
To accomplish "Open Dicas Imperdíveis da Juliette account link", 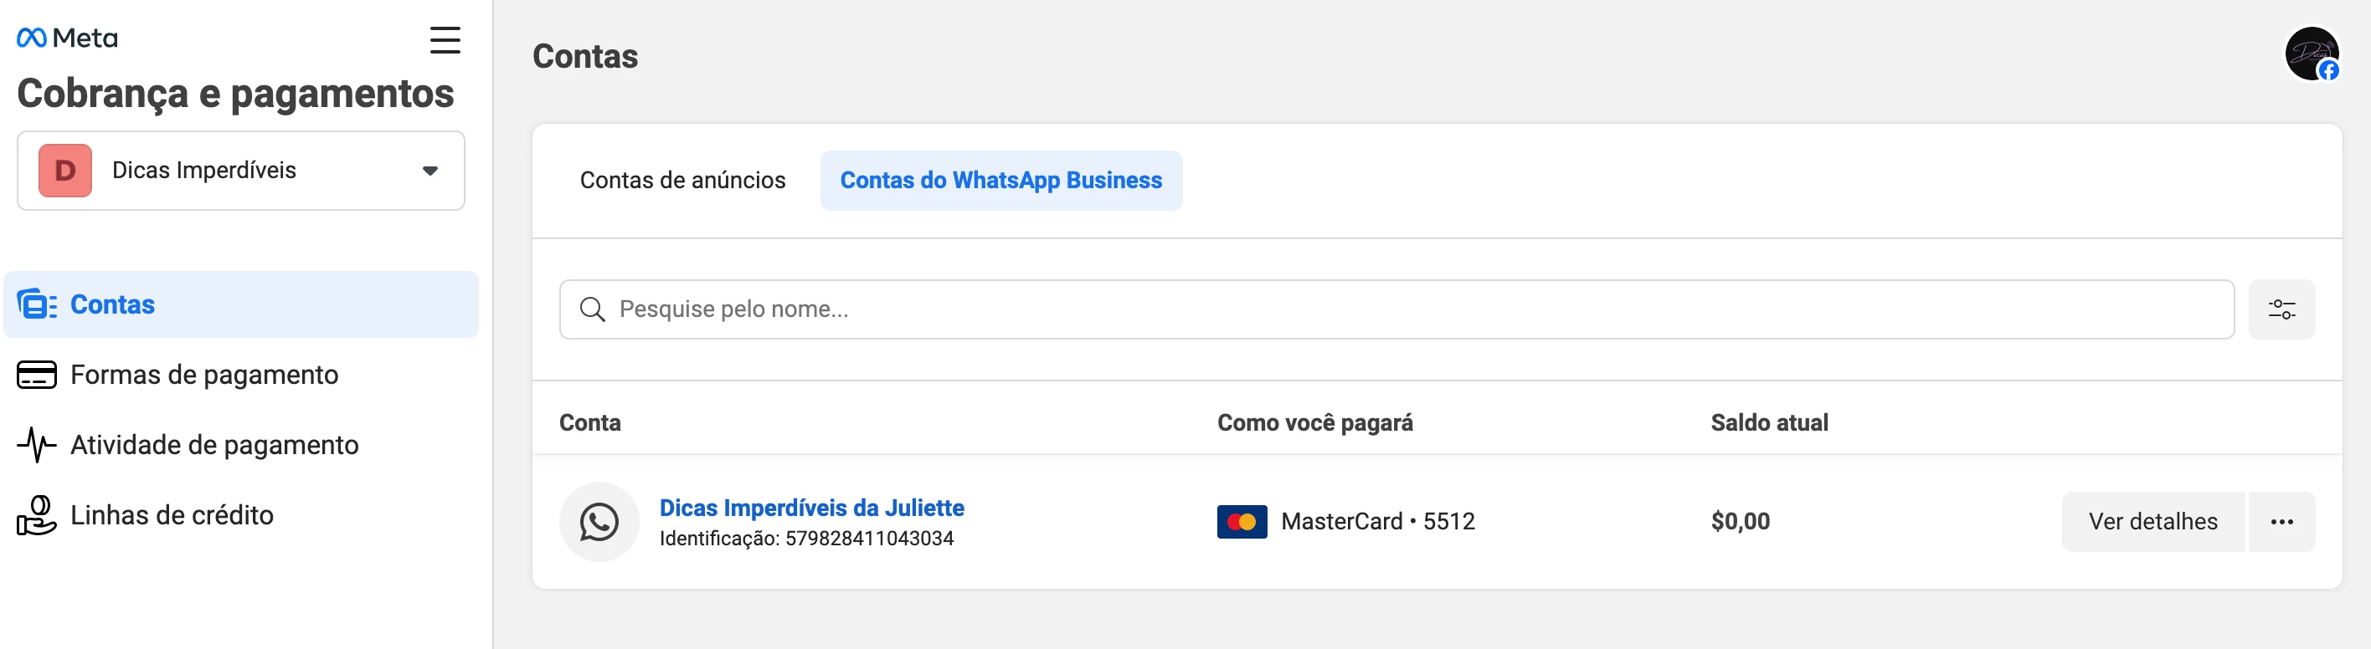I will (812, 508).
